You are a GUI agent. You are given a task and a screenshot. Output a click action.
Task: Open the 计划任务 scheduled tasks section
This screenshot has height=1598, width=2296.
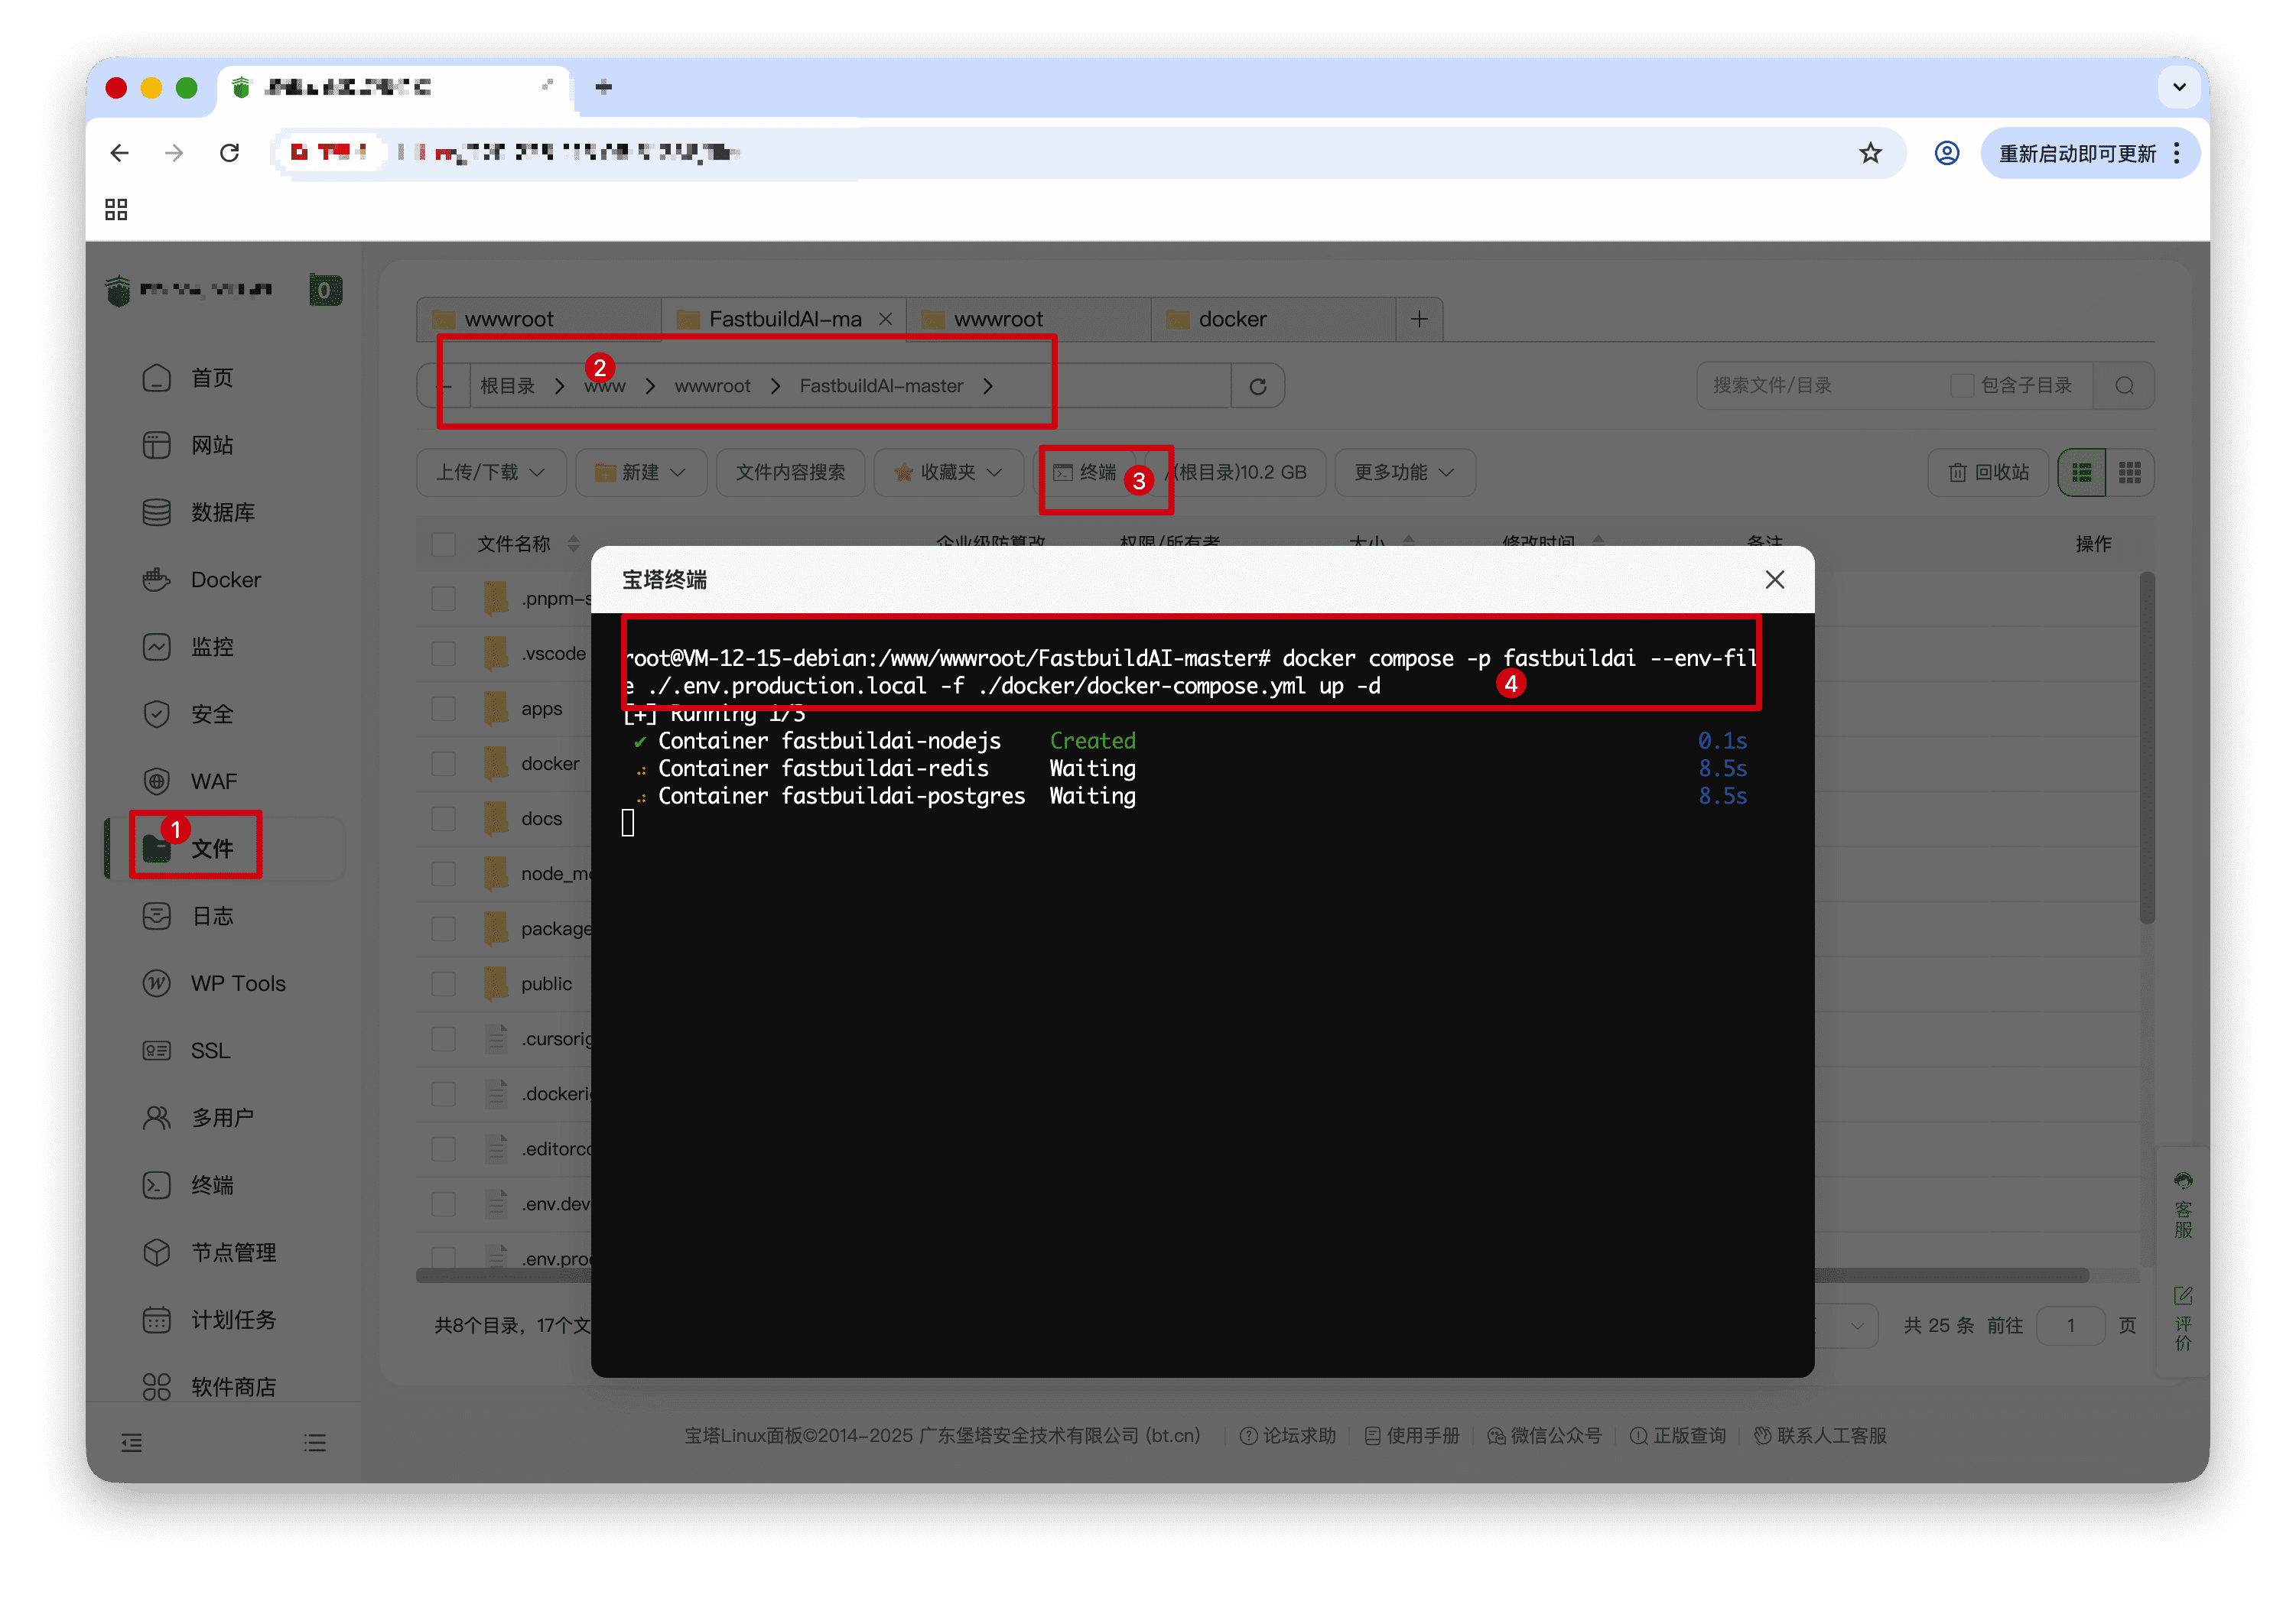(234, 1319)
